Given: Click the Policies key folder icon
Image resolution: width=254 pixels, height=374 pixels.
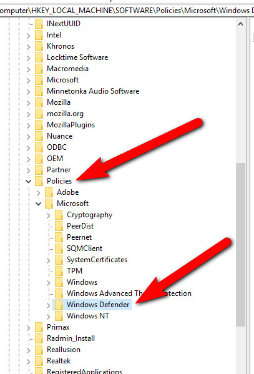Looking at the screenshot, I should [x=39, y=181].
